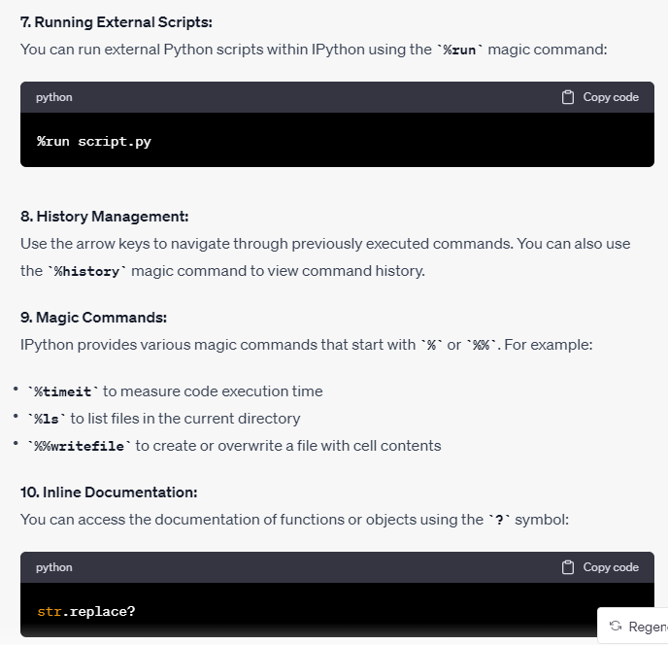
Task: Click the clipboard icon above str.replace? code
Action: pyautogui.click(x=569, y=567)
